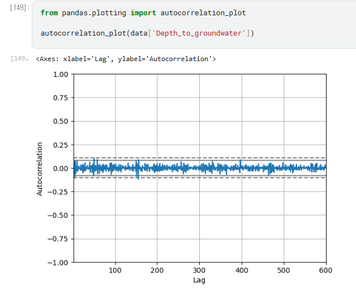Place cursor on the 'from' keyword

[49, 13]
